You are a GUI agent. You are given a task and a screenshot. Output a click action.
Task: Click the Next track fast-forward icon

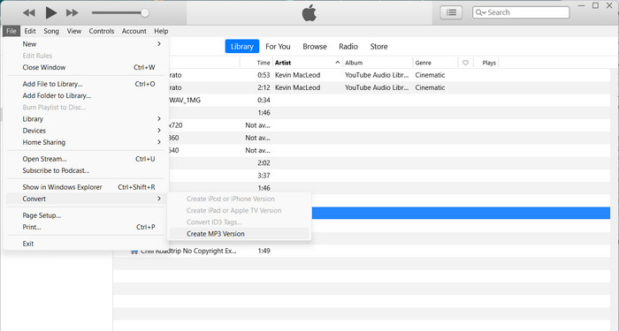(72, 12)
